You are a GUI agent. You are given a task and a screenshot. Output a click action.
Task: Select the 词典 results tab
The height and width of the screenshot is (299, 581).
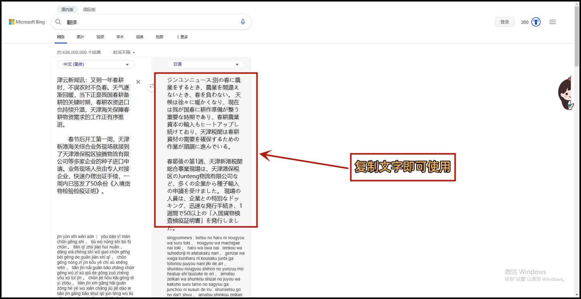[x=140, y=37]
